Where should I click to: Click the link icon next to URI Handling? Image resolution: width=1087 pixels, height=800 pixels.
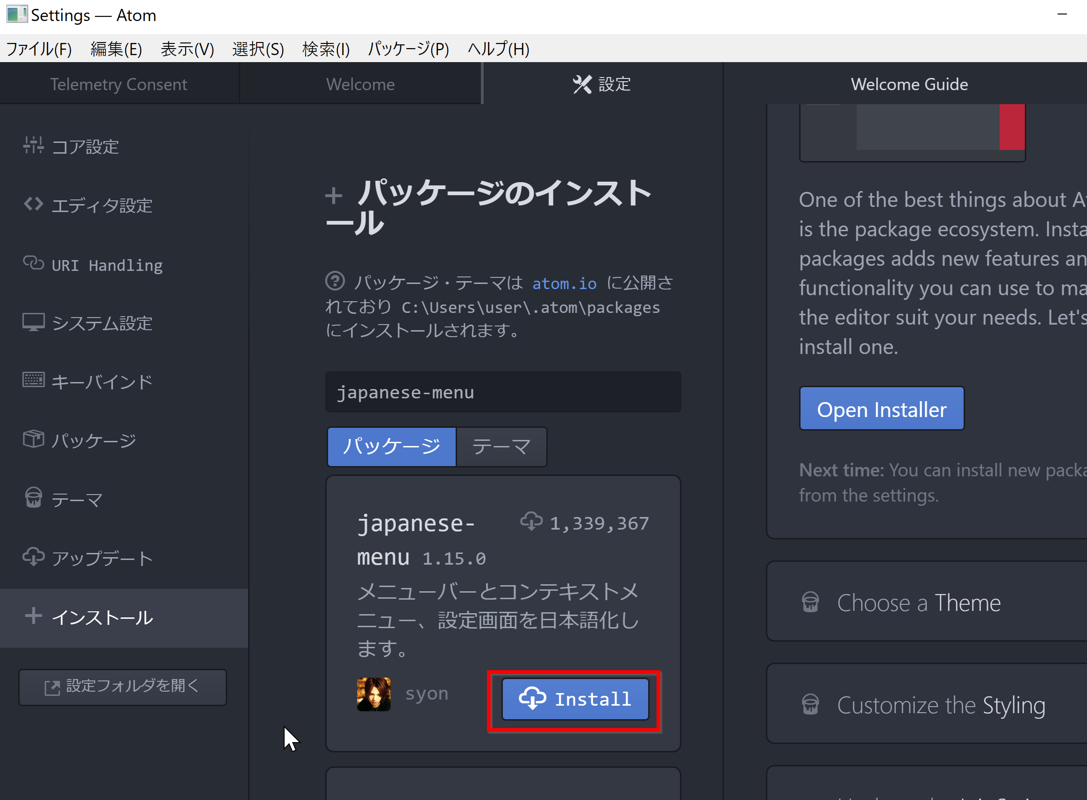coord(34,263)
